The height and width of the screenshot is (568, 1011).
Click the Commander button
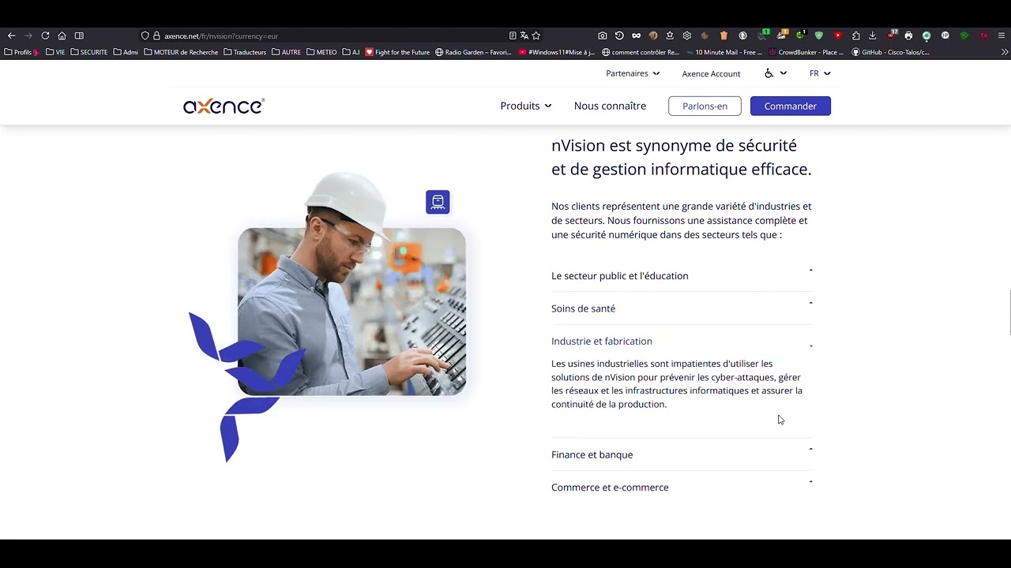click(x=790, y=106)
